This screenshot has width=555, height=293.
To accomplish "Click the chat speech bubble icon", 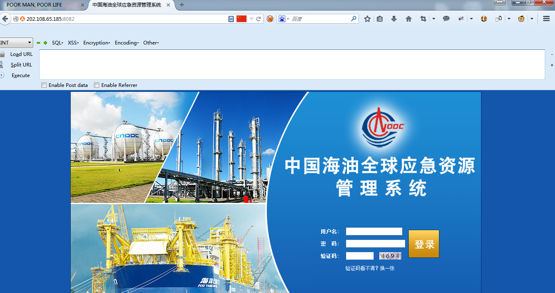I will 446,19.
